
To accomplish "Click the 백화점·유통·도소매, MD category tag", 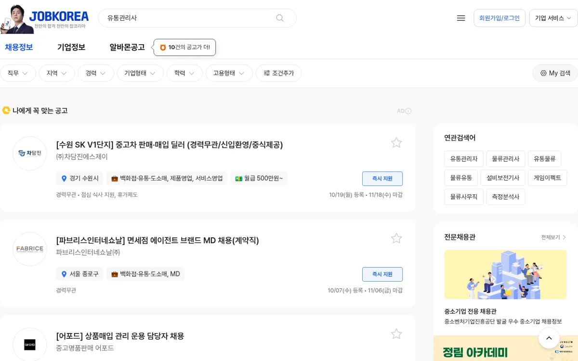I will coord(145,274).
